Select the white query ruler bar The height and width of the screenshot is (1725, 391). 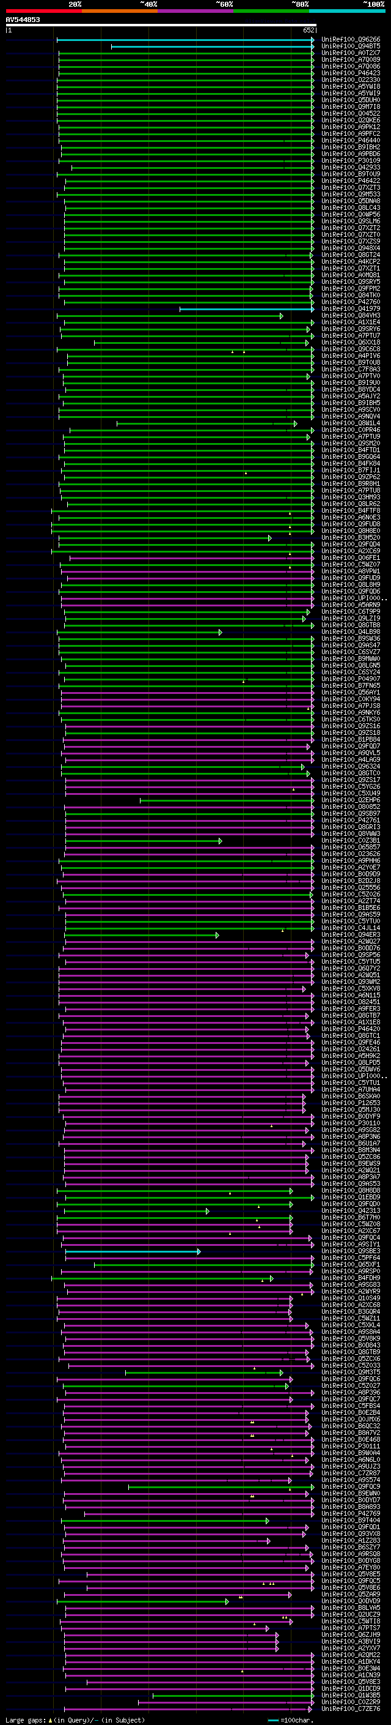pos(161,26)
